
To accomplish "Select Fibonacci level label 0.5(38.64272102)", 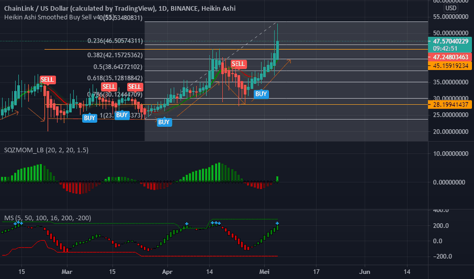I will (x=117, y=67).
